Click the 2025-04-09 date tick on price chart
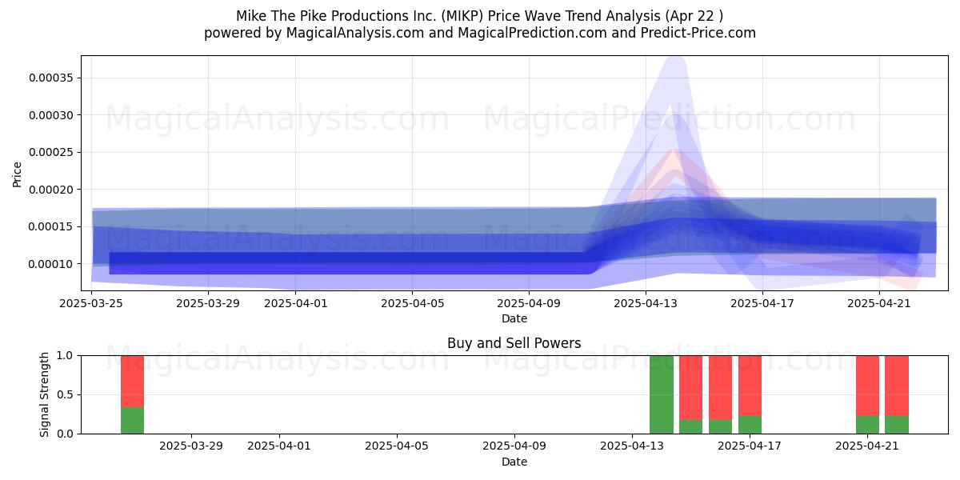 [x=530, y=303]
